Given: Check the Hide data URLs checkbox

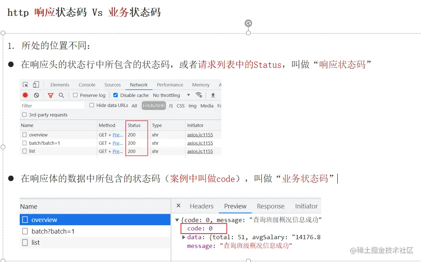Looking at the screenshot, I should pos(92,105).
